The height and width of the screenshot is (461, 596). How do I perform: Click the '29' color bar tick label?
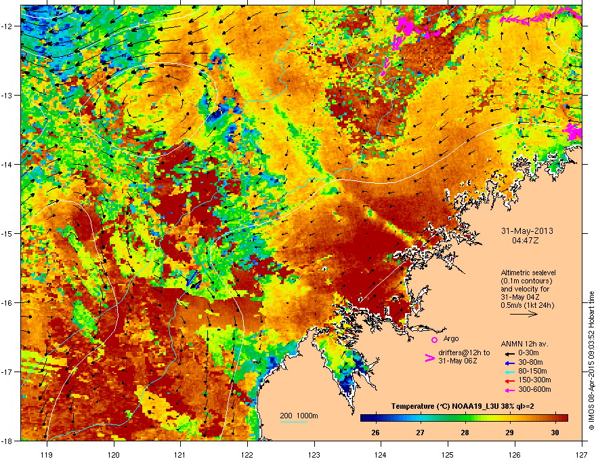(x=510, y=433)
